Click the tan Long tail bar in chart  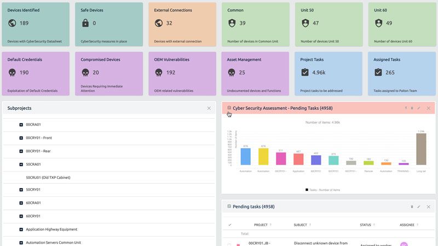[421, 149]
